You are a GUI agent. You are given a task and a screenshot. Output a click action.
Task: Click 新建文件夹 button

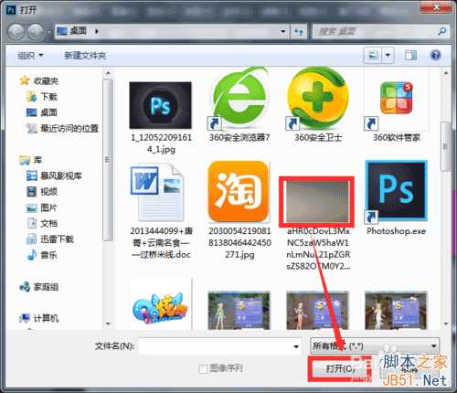click(x=85, y=55)
